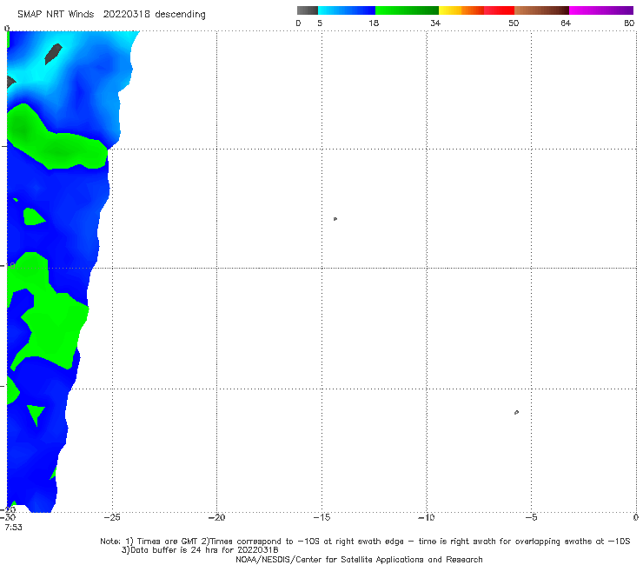Screen dimensions: 643x565
Task: Click the color bar label "5"
Action: [320, 23]
